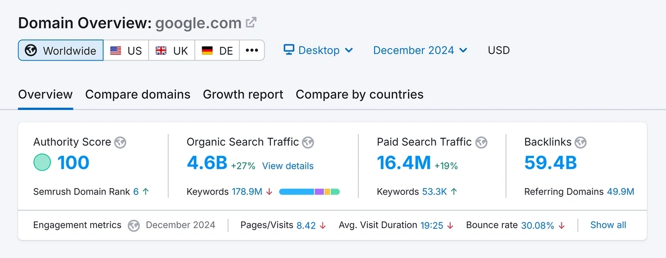Click the desktop monitor icon
Image resolution: width=666 pixels, height=258 pixels.
point(289,49)
